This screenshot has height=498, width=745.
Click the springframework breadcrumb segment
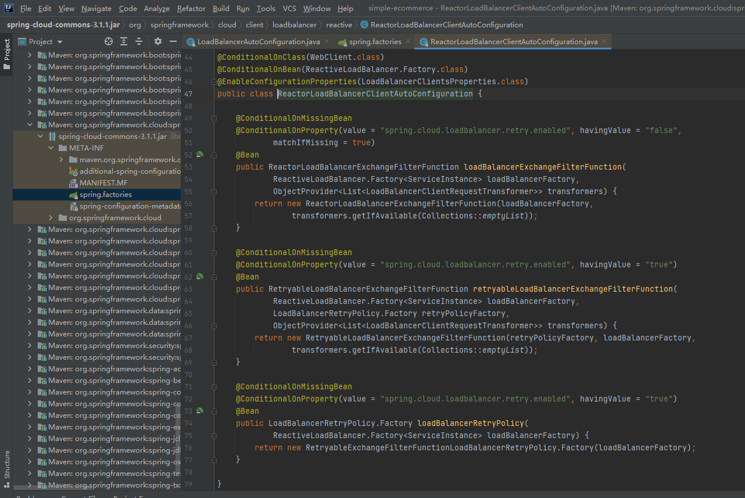click(180, 25)
